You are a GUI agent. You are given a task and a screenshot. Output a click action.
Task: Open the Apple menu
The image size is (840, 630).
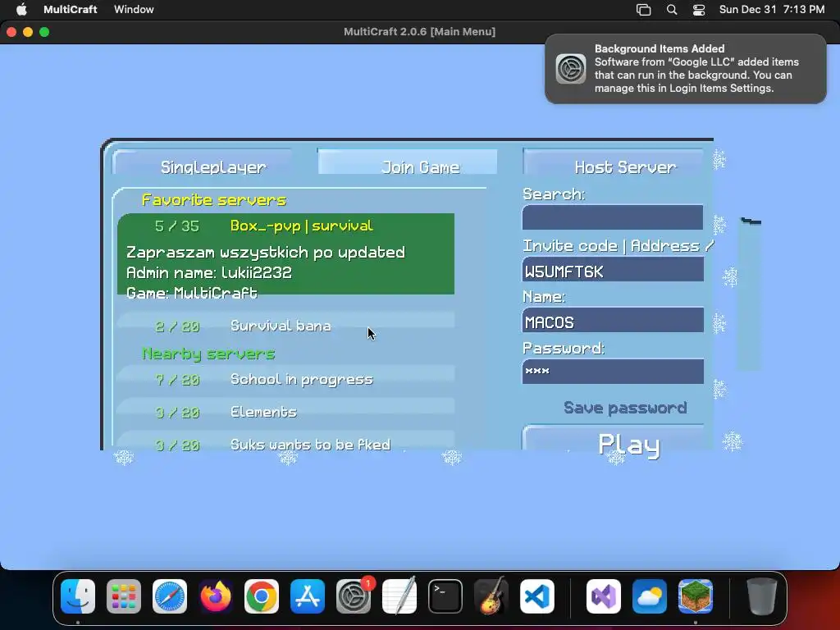pyautogui.click(x=21, y=9)
